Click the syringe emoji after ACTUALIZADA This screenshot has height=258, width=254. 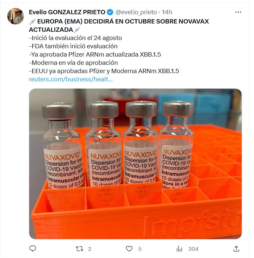pyautogui.click(x=77, y=30)
